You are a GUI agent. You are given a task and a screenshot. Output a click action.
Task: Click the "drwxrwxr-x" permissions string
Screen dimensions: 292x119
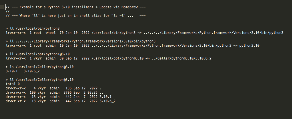pos(15,93)
